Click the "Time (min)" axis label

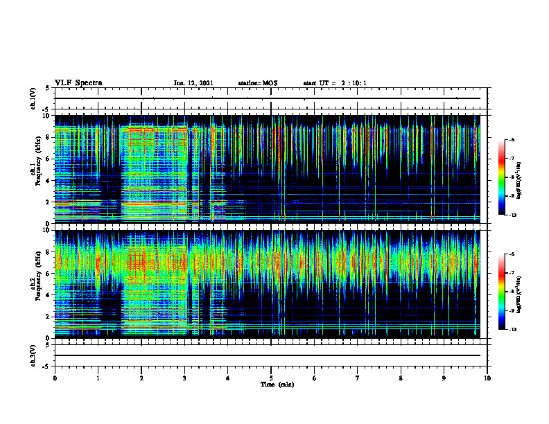[x=277, y=385]
